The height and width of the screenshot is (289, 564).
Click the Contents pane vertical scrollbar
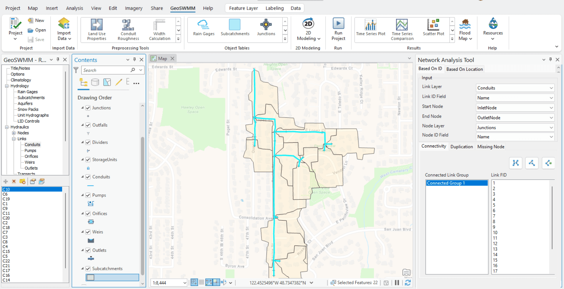[143, 206]
